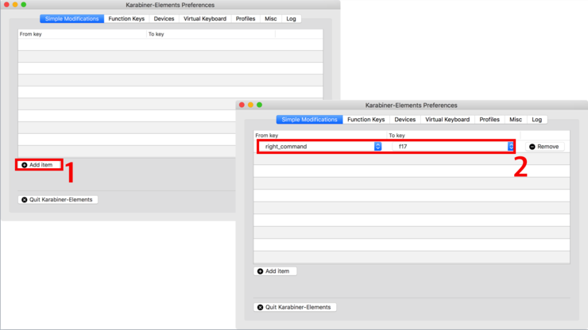The height and width of the screenshot is (330, 588).
Task: Close the back Karabiner-Elements Preferences window
Action: [x=6, y=5]
